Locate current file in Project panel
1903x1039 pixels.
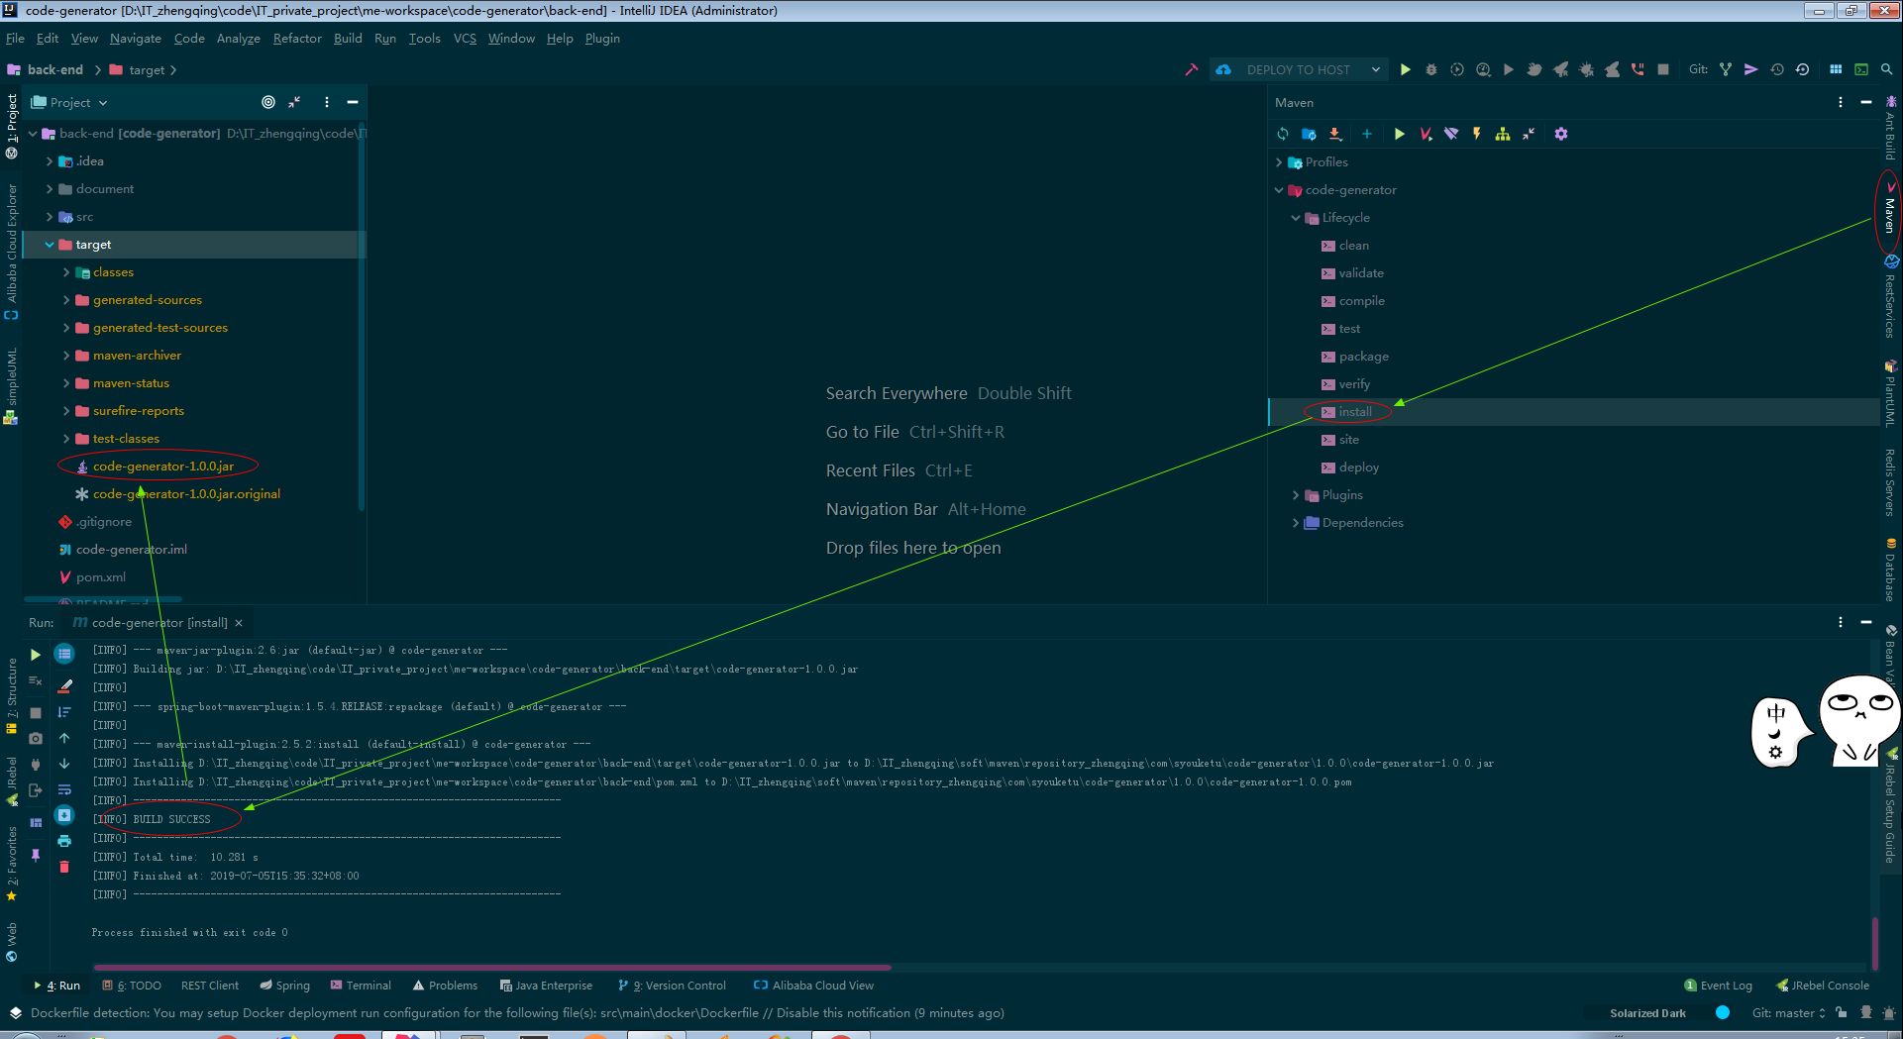268,102
